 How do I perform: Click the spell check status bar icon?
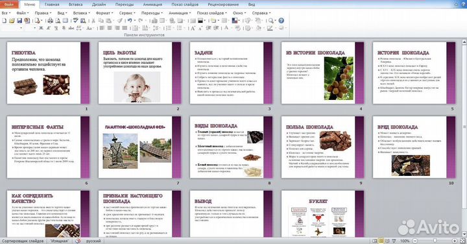(x=78, y=241)
